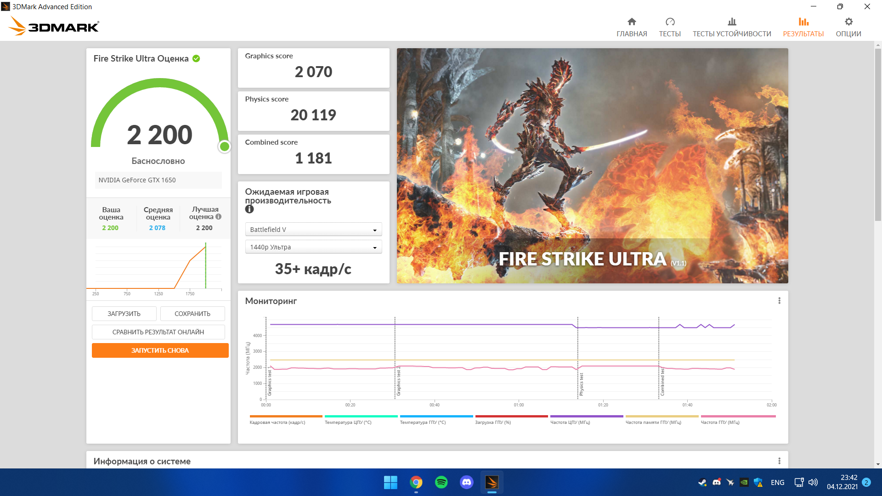
Task: Open the Battlefield V game dropdown
Action: coord(313,229)
